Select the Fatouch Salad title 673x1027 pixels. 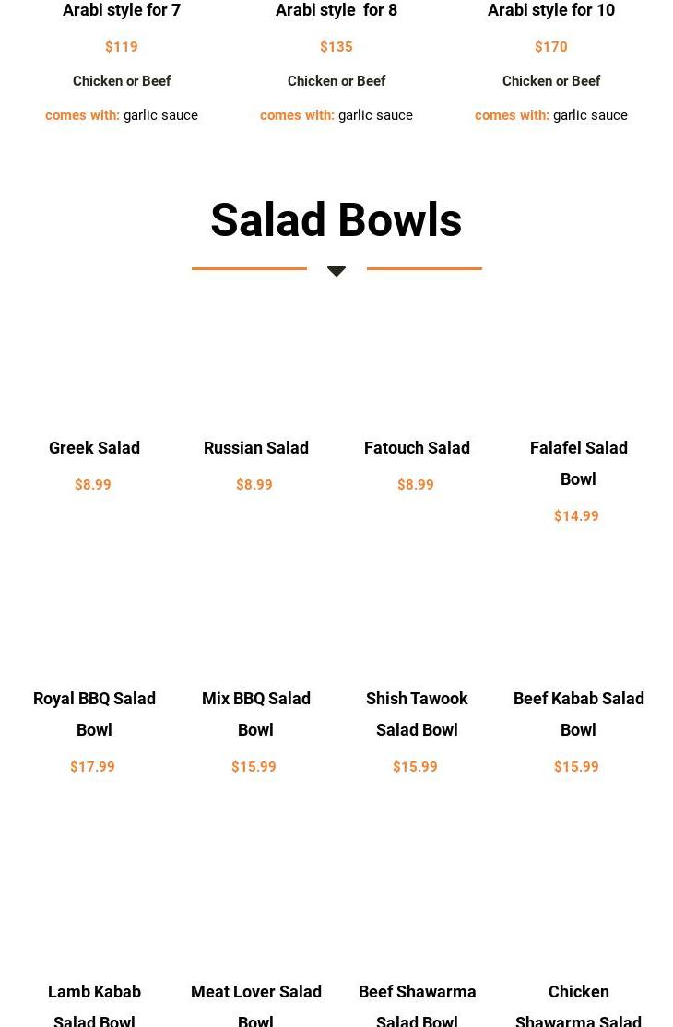coord(417,447)
